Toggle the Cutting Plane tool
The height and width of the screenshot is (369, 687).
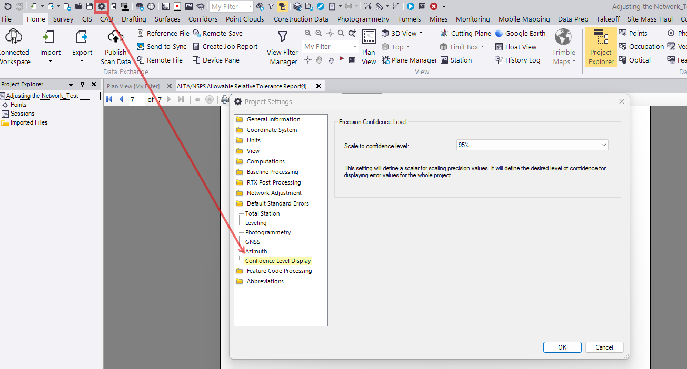coord(465,33)
